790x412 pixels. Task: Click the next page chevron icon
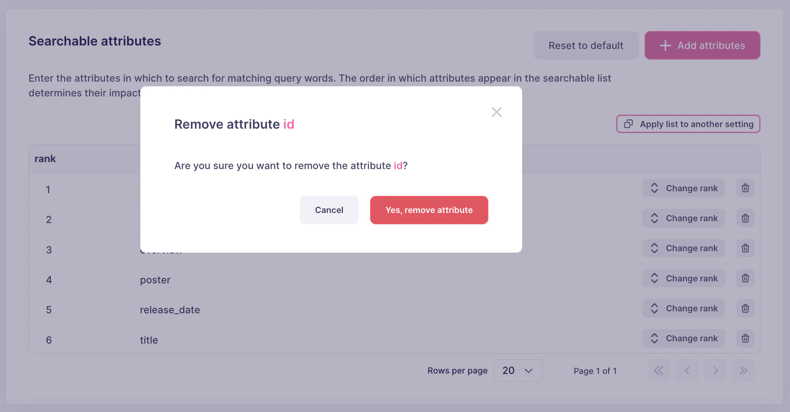[715, 370]
